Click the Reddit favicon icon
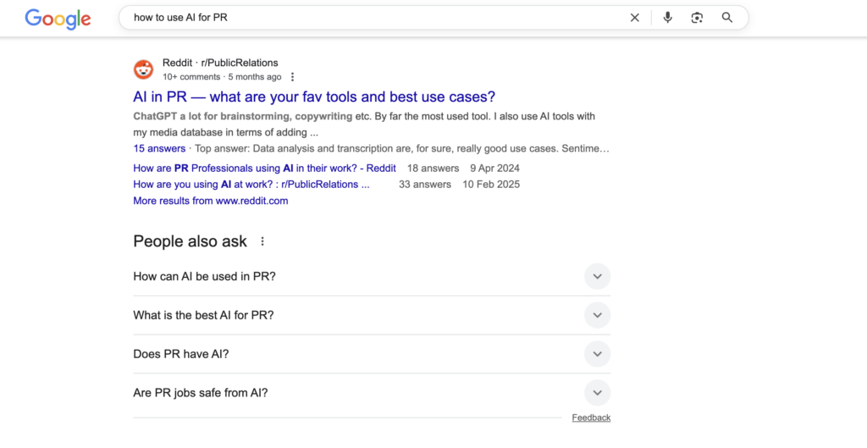This screenshot has width=867, height=448. [x=144, y=69]
